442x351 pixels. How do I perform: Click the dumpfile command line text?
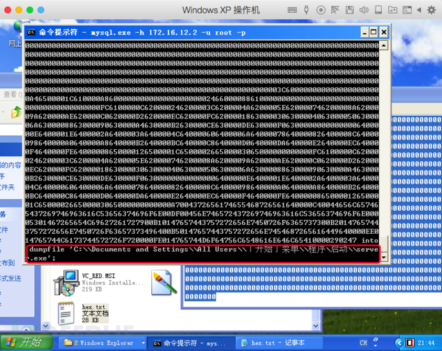coord(203,254)
